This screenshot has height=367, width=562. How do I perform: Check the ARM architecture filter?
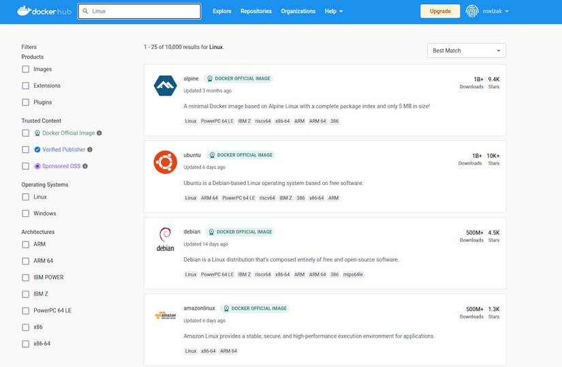click(x=25, y=244)
